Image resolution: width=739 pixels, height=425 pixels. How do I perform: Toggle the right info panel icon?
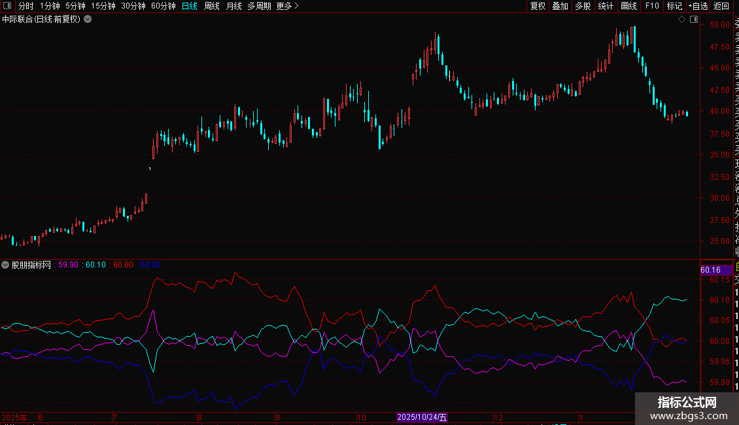click(694, 20)
